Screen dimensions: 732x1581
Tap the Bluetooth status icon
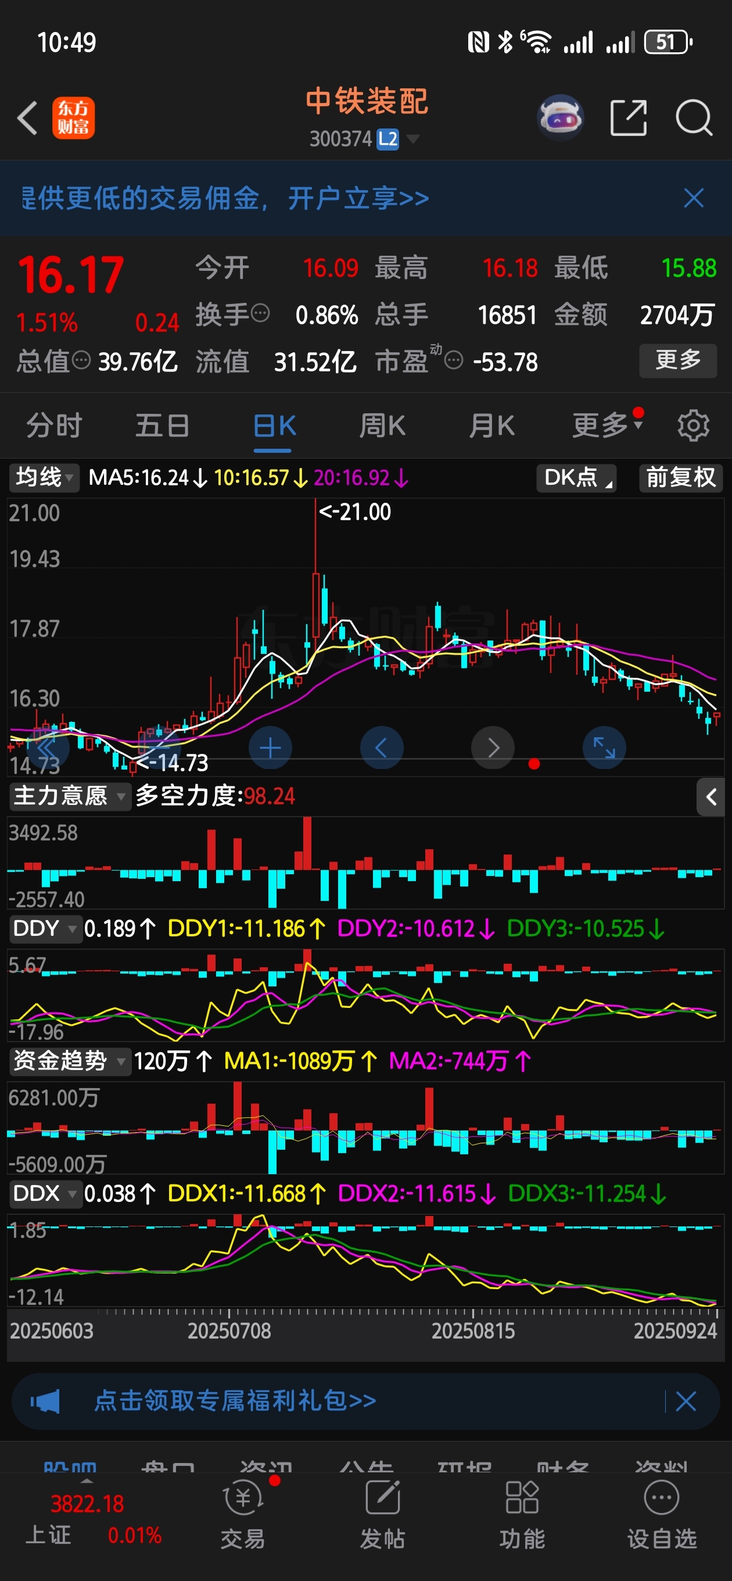click(x=505, y=42)
